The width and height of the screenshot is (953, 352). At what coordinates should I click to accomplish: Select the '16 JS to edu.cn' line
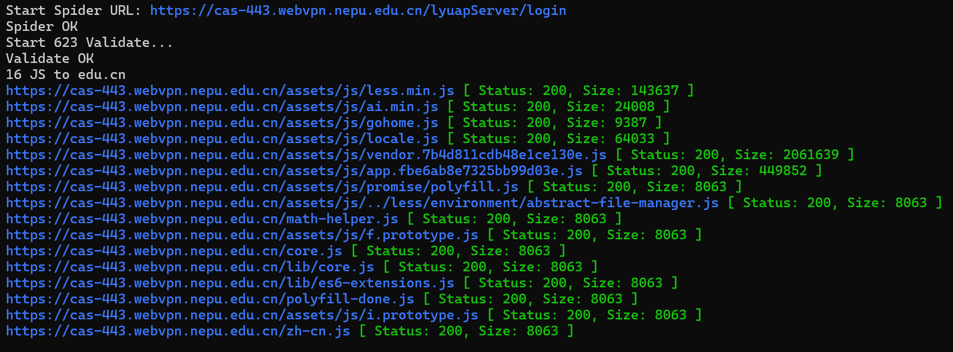click(x=66, y=75)
